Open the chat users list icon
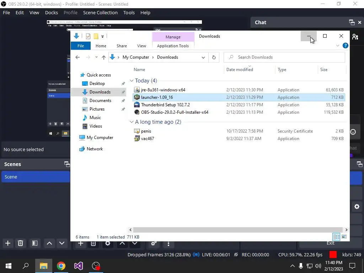Screen dimensions: 364x273 355,37
